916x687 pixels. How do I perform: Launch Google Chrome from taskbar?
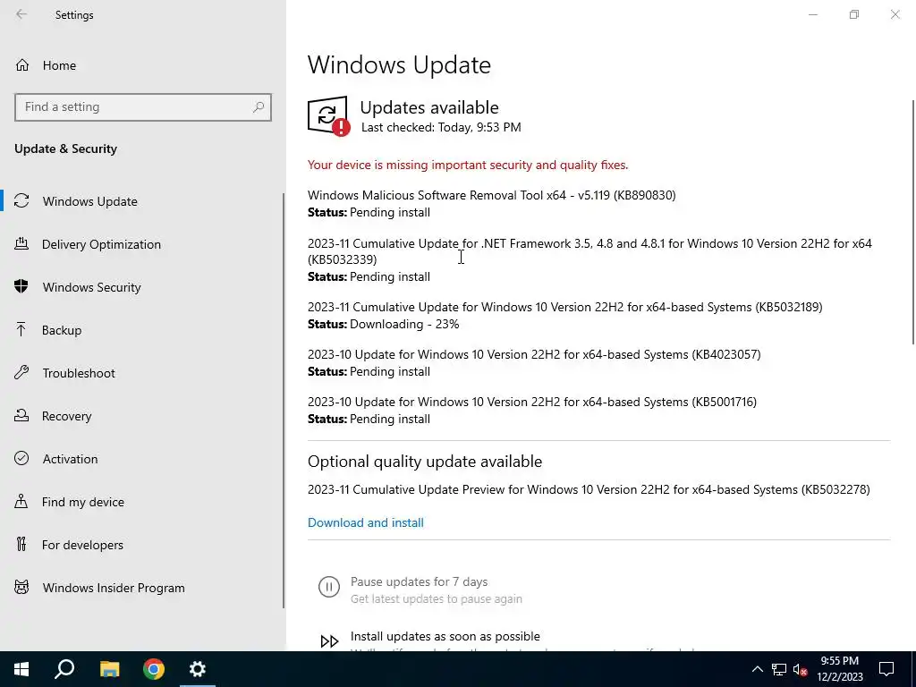[154, 669]
